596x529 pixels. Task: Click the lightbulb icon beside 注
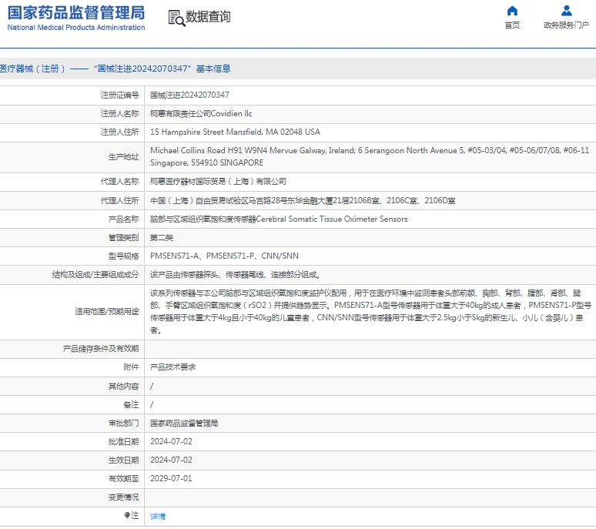(127, 515)
